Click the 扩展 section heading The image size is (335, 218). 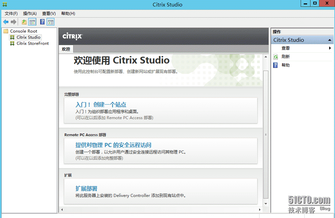click(x=68, y=175)
